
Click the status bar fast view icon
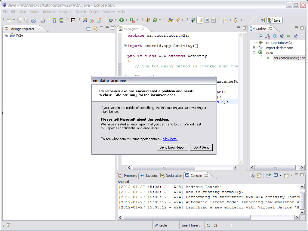tap(9, 224)
